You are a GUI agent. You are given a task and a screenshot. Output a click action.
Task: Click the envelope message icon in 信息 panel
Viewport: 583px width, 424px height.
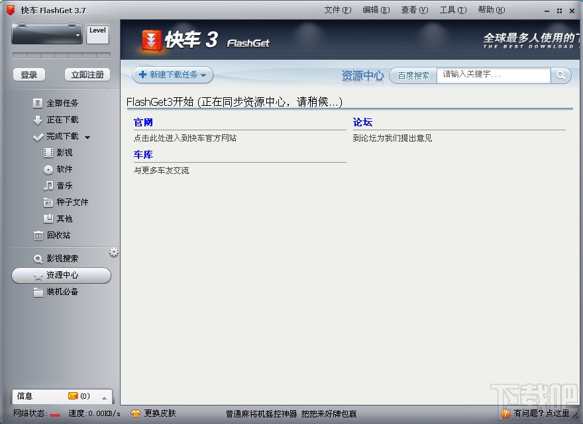coord(73,396)
